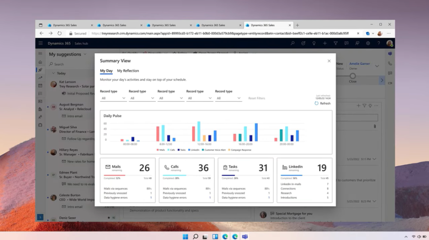429x240 pixels.
Task: Click the help question mark icon
Action: (x=378, y=43)
